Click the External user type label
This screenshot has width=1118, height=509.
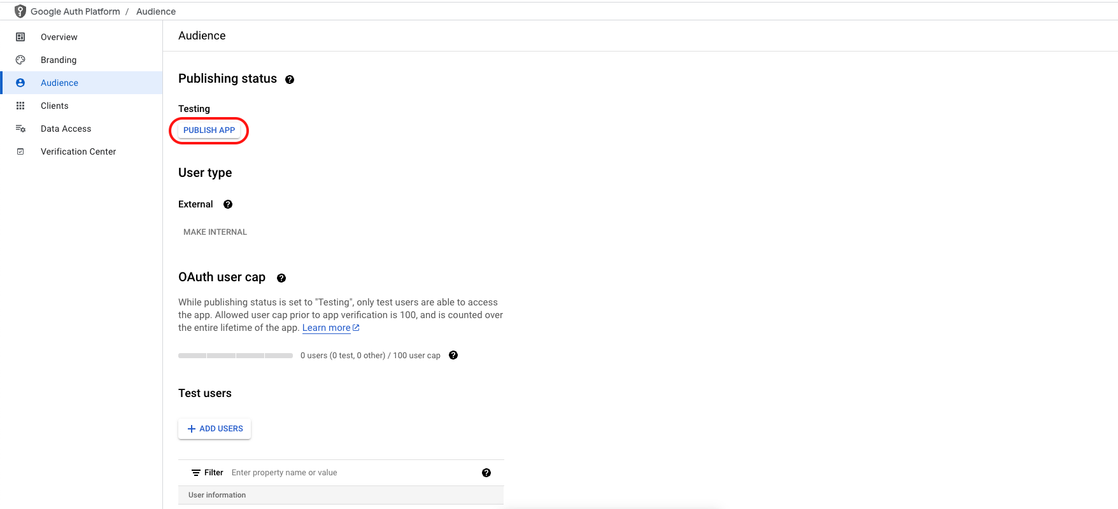pyautogui.click(x=195, y=204)
